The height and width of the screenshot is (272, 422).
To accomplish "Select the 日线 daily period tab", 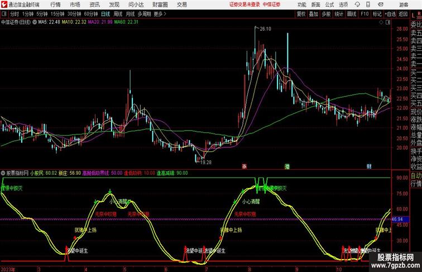I will [106, 14].
